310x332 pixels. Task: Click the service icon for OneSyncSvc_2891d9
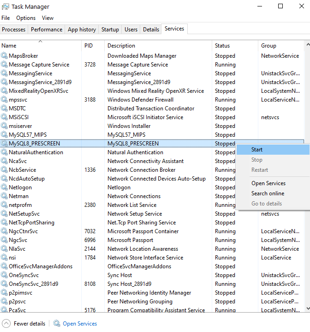4,284
